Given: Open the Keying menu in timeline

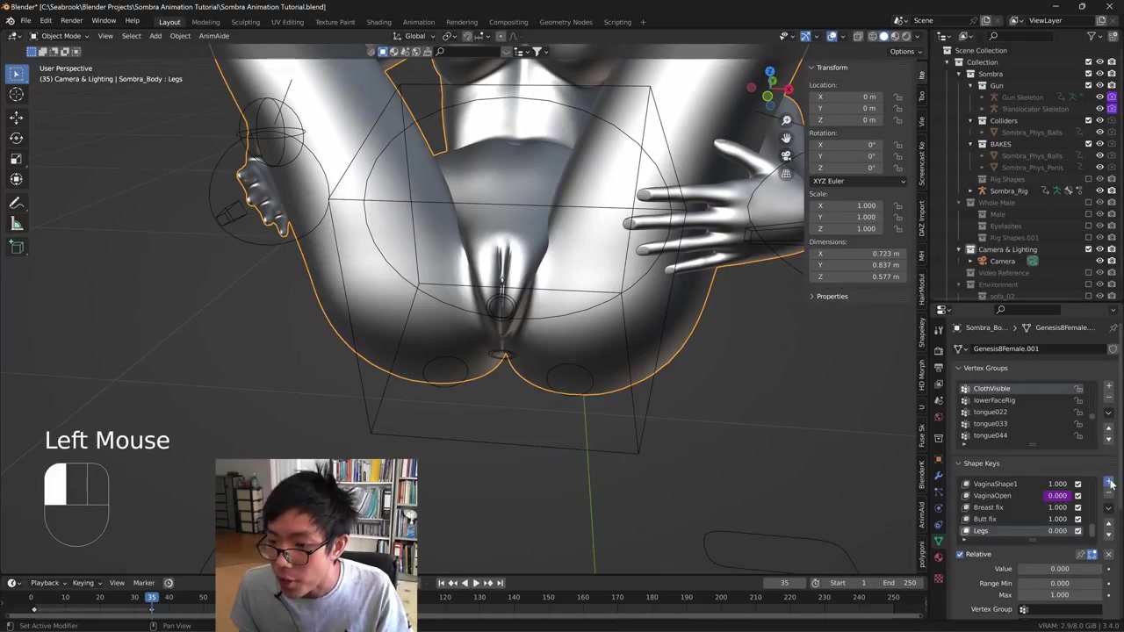Looking at the screenshot, I should pos(83,583).
